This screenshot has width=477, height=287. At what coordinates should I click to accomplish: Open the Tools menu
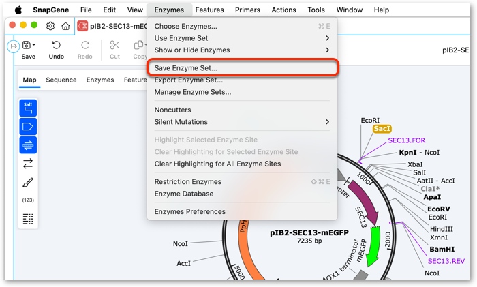tap(316, 10)
